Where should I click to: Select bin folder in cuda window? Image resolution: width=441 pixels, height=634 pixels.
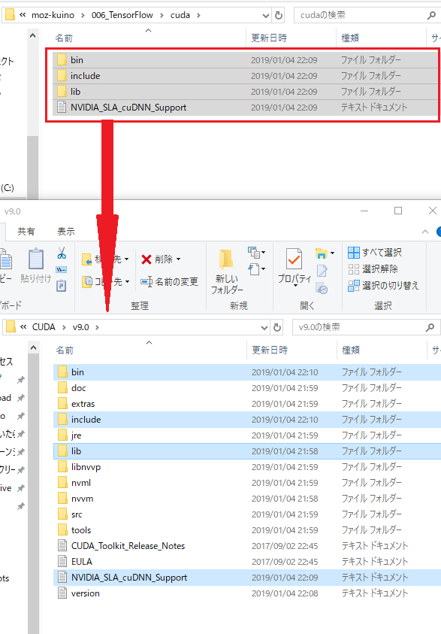point(245,60)
